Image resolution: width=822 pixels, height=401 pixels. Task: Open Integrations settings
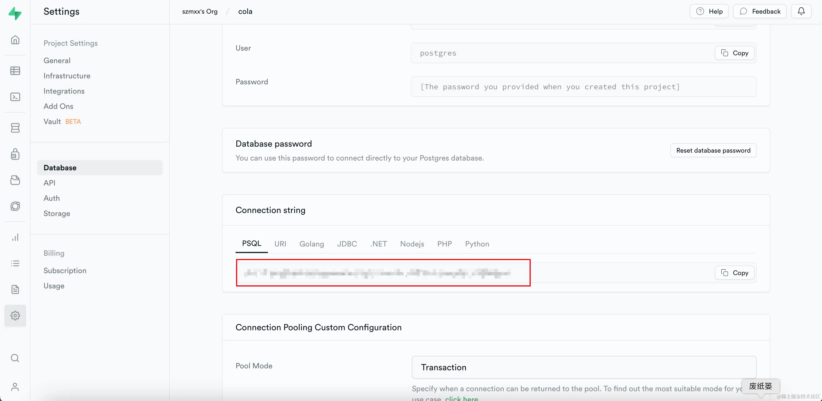pyautogui.click(x=64, y=91)
